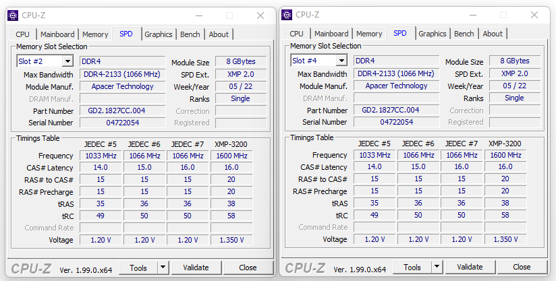Click XMP-3200 frequency 1600 MHz in left window
Viewport: 556px width, 281px height.
231,156
